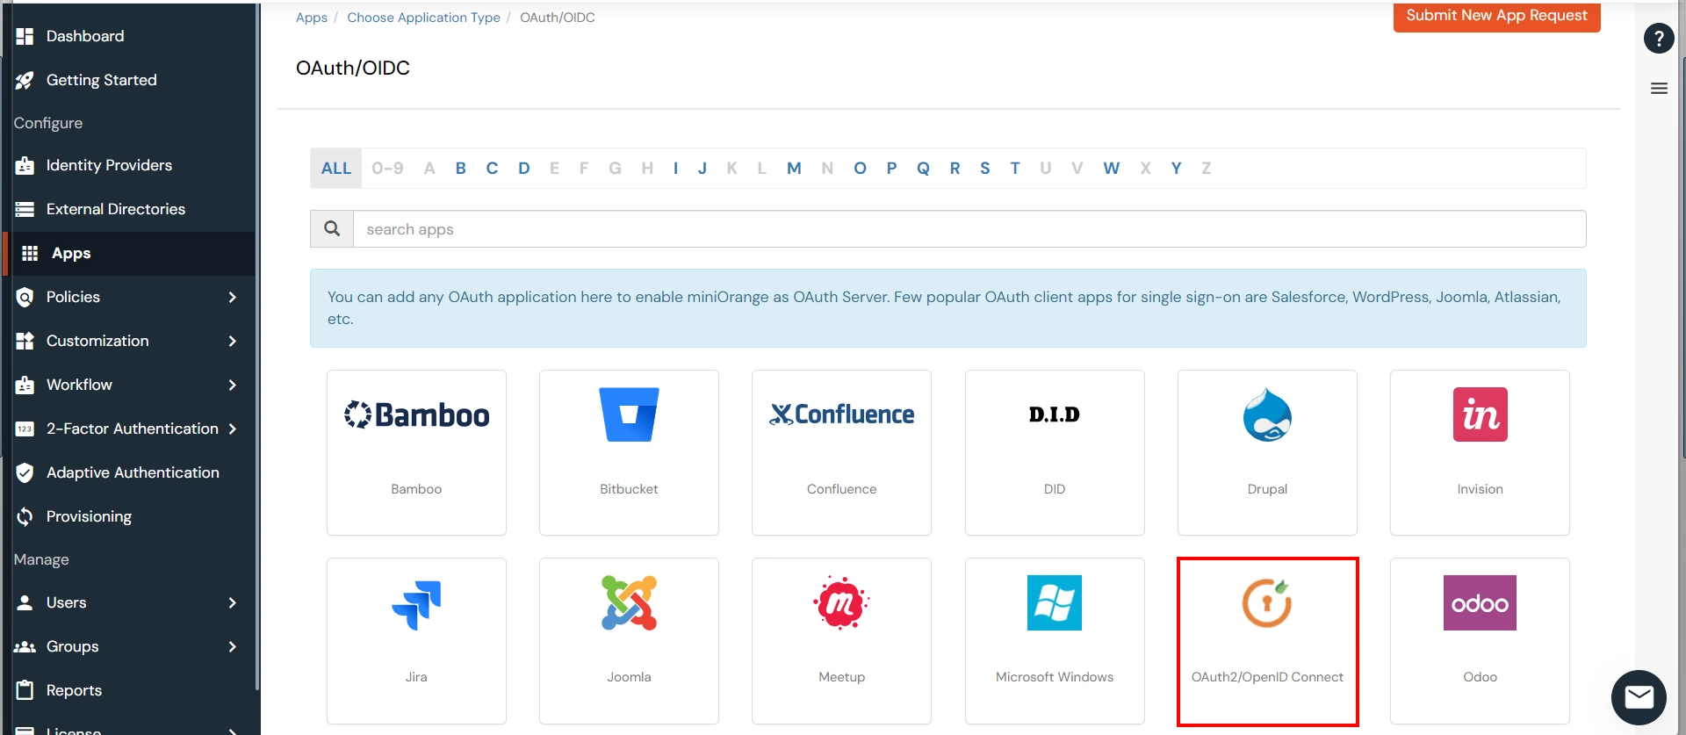Filter apps by letter J
Viewport: 1686px width, 735px height.
tap(702, 168)
